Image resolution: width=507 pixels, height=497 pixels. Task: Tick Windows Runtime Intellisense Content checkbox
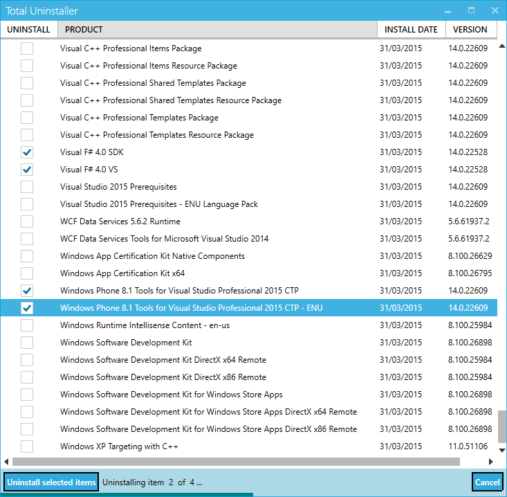click(27, 325)
